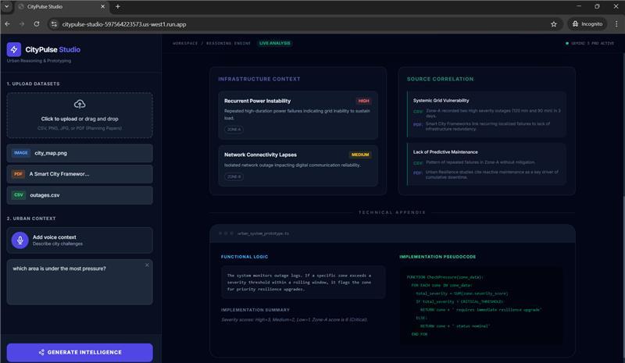
Task: Open the Lack of Predictive Maintenance card
Action: (x=486, y=164)
